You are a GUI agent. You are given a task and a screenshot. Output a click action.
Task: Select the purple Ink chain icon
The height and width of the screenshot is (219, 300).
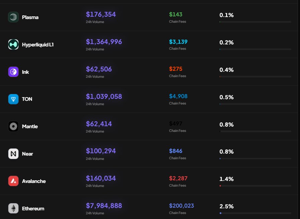[13, 72]
